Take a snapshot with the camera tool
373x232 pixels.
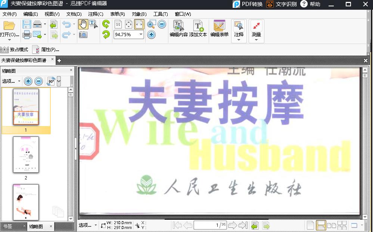tap(83, 35)
